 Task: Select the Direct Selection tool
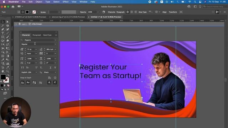coord(7,22)
